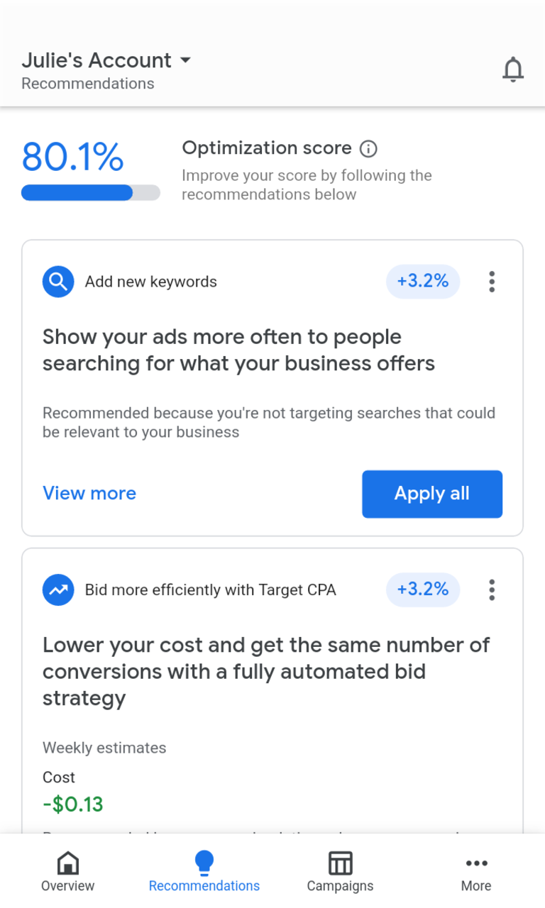This screenshot has height=908, width=545.
Task: Select the Campaigns grid icon
Action: point(340,862)
